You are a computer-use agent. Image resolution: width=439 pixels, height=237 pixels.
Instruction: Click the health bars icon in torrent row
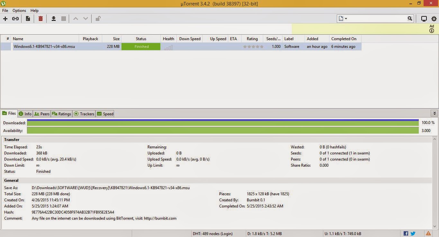point(168,47)
